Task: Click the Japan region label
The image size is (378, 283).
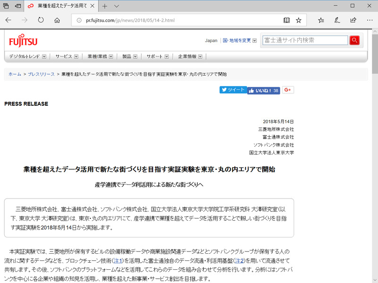Action: (x=211, y=41)
